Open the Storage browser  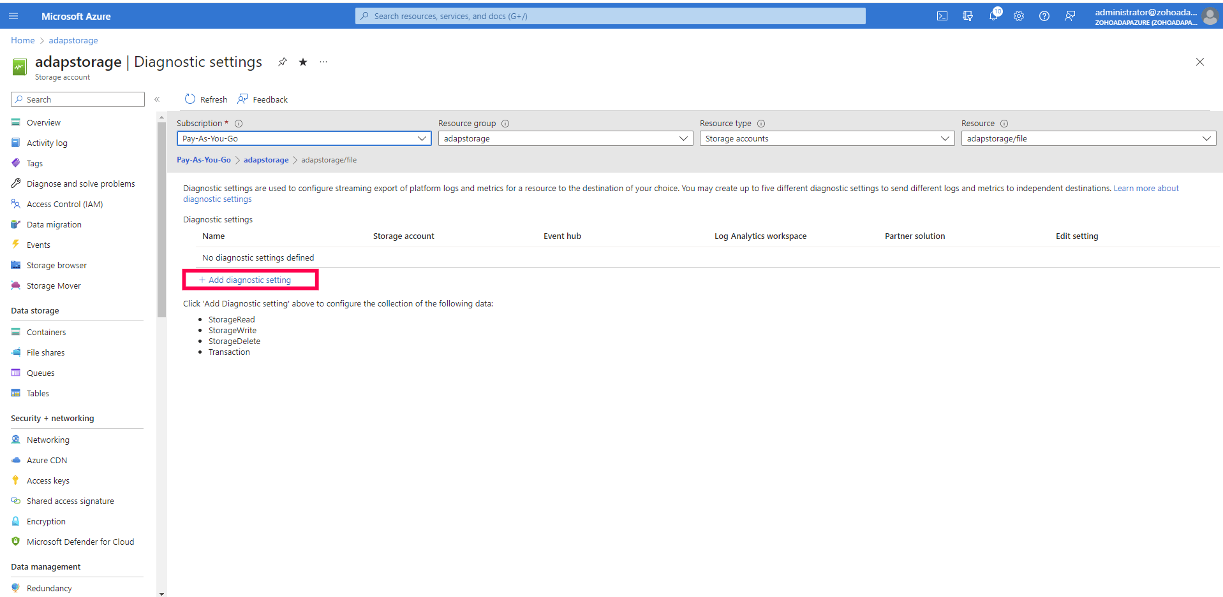coord(56,264)
